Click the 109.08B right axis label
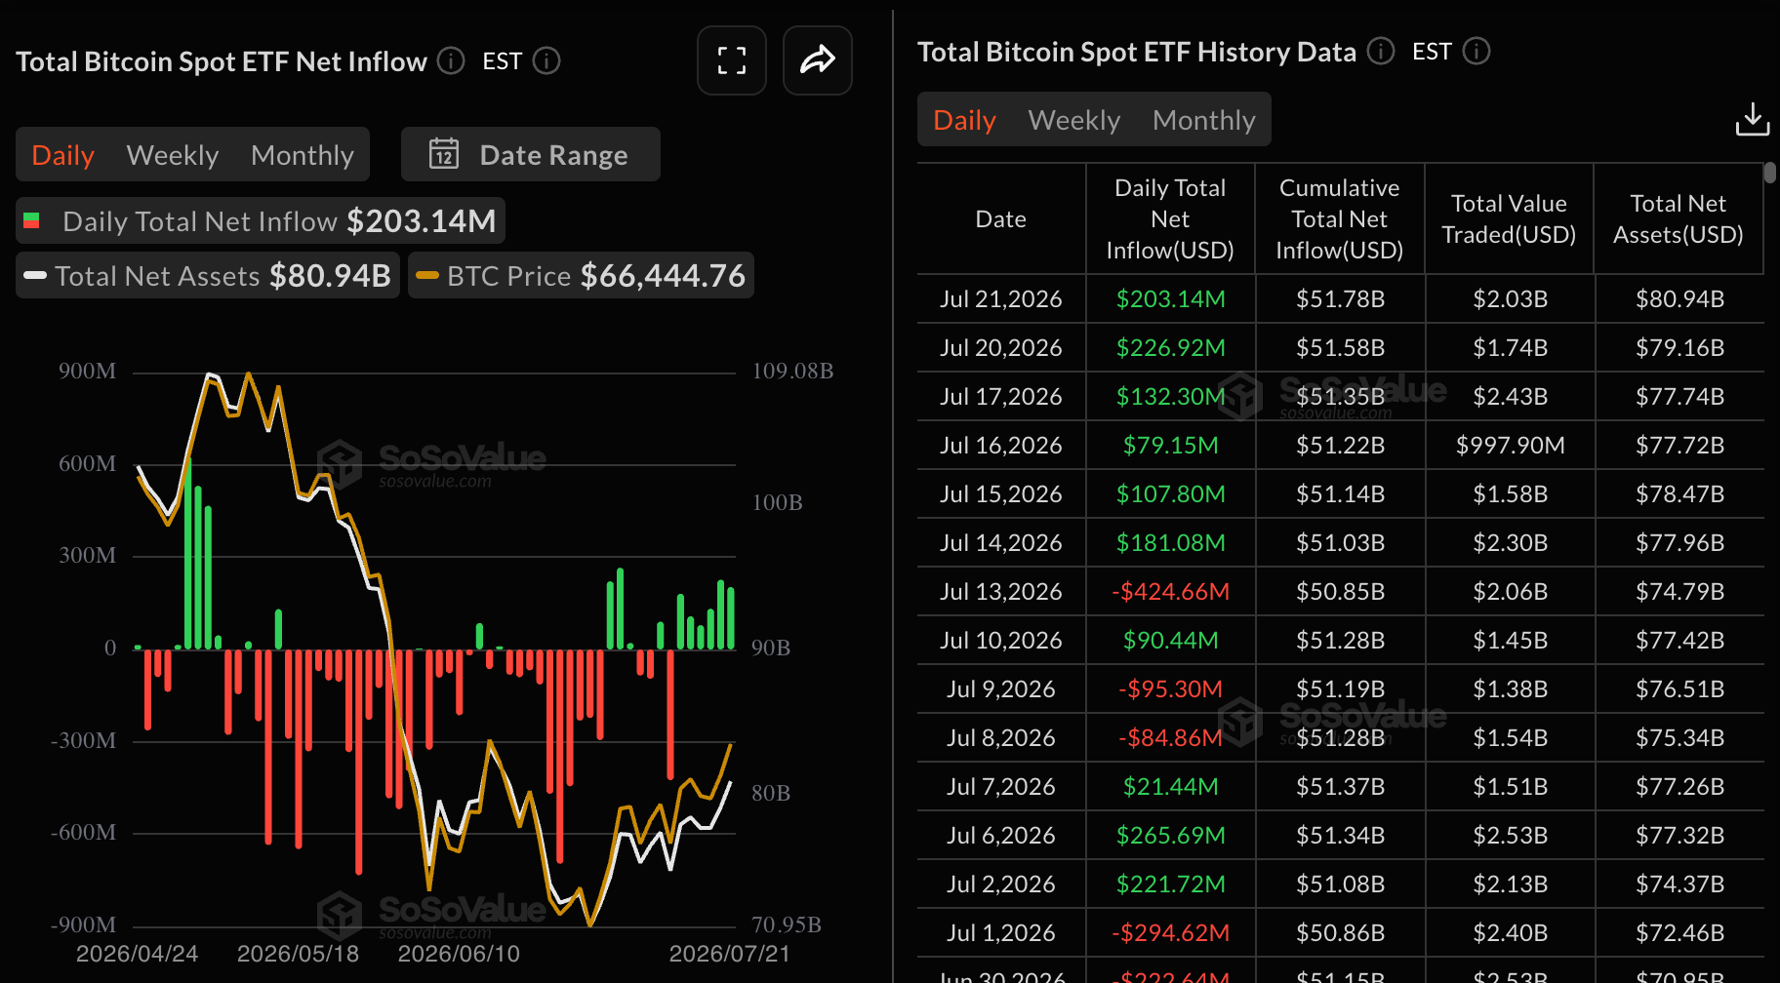Image resolution: width=1780 pixels, height=983 pixels. (792, 371)
